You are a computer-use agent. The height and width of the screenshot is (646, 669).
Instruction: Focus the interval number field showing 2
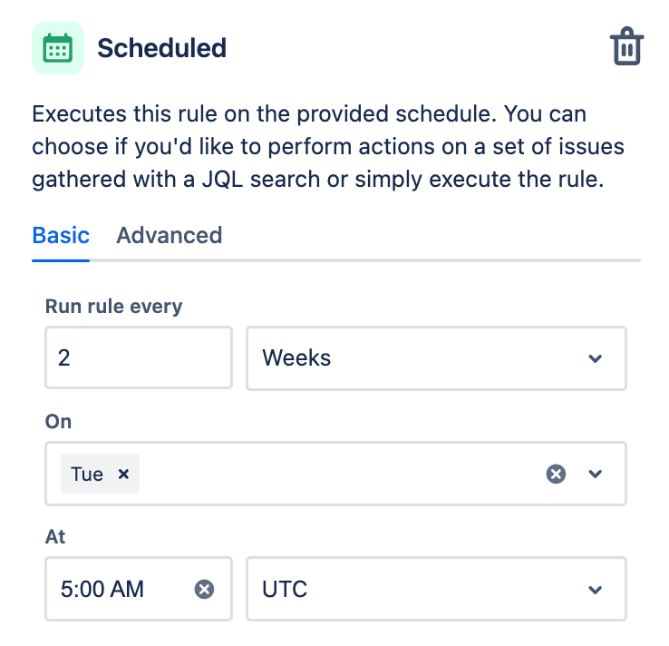click(139, 357)
